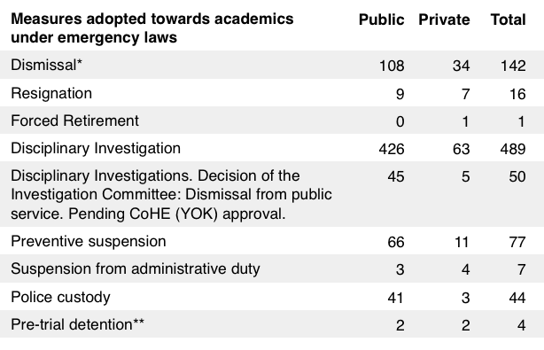This screenshot has height=350, width=544.
Task: Click the Dismissal public value 108
Action: tap(392, 66)
